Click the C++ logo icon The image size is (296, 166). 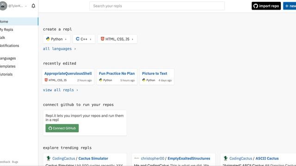coord(78,39)
